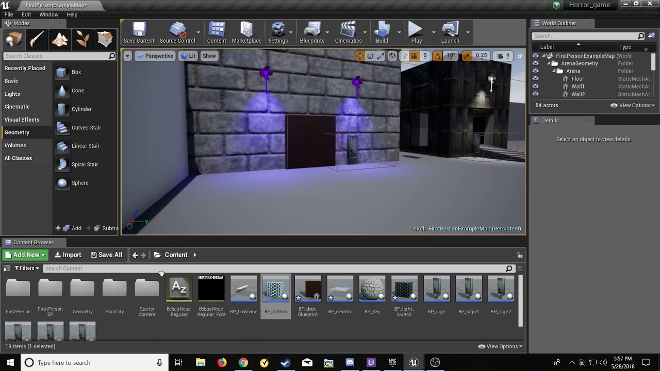This screenshot has width=660, height=371.
Task: Start Play in editor
Action: pos(416,32)
